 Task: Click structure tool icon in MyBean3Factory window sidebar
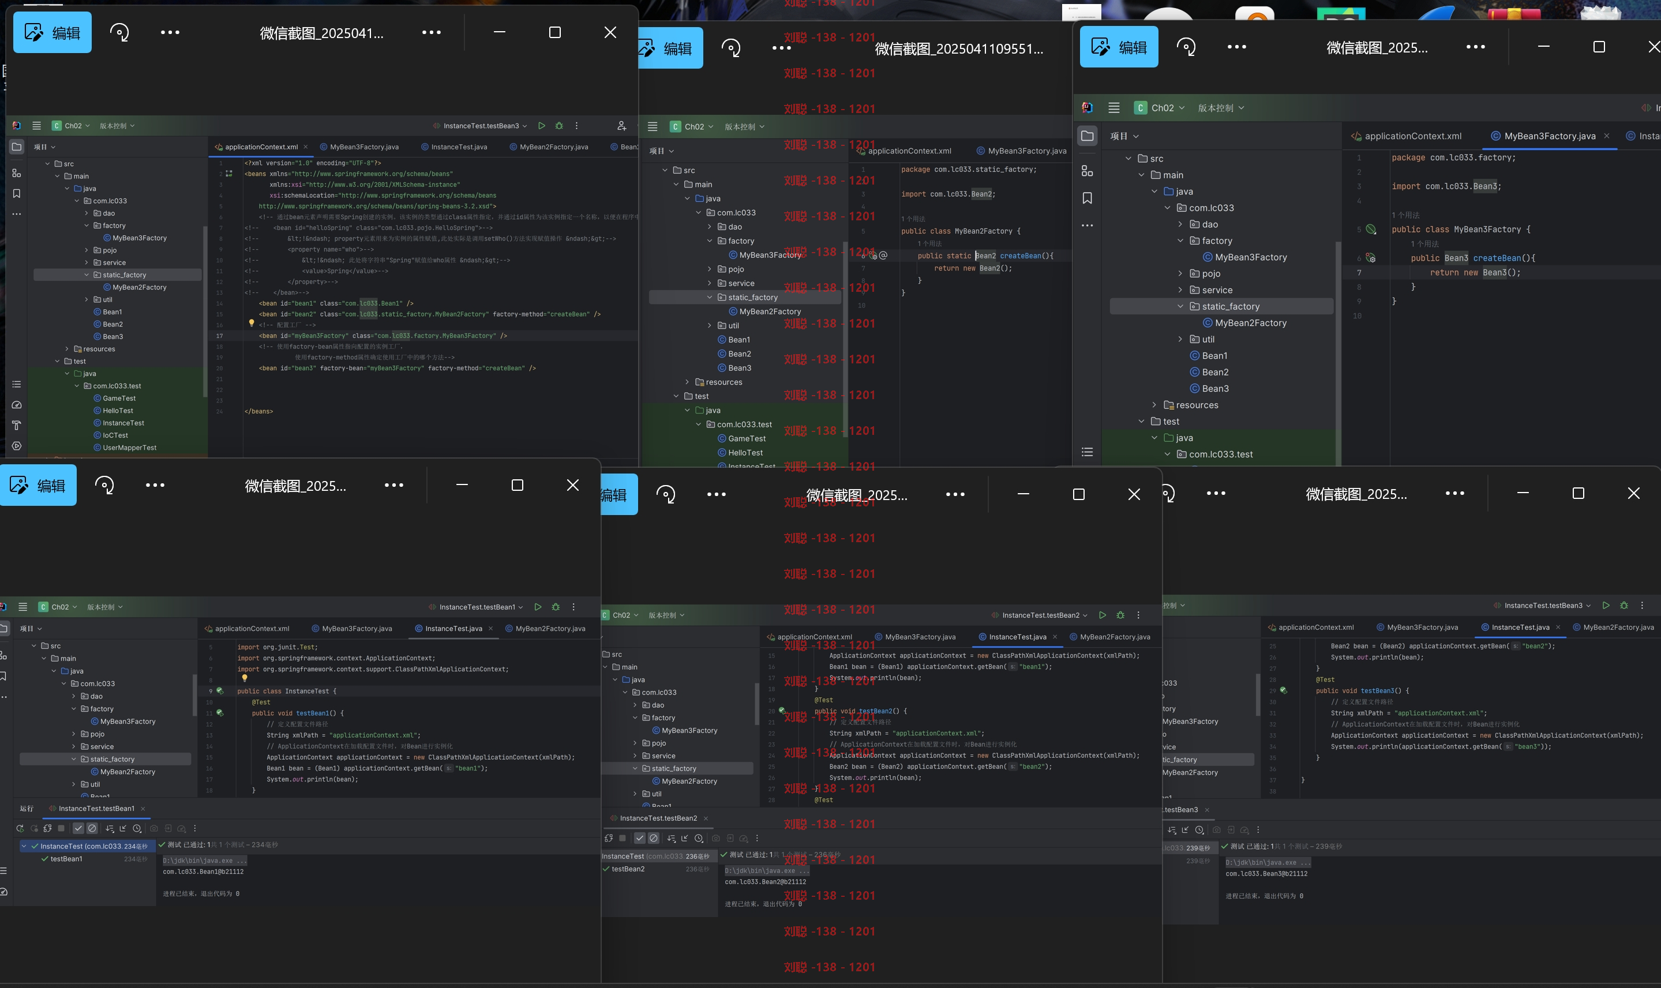(1088, 171)
